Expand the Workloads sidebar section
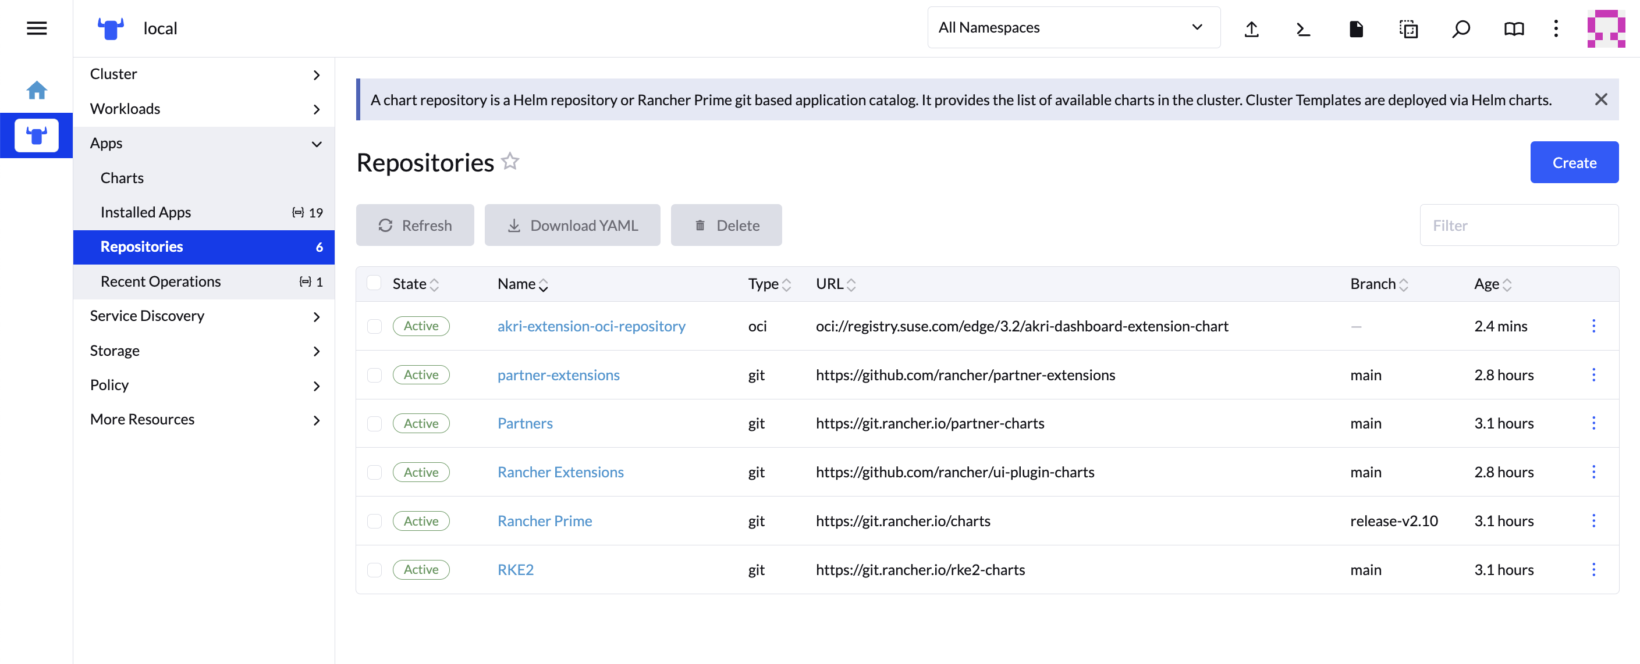The height and width of the screenshot is (664, 1640). coord(204,109)
